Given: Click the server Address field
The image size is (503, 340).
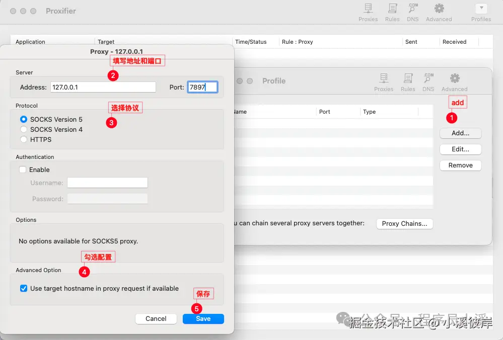Looking at the screenshot, I should pos(103,87).
